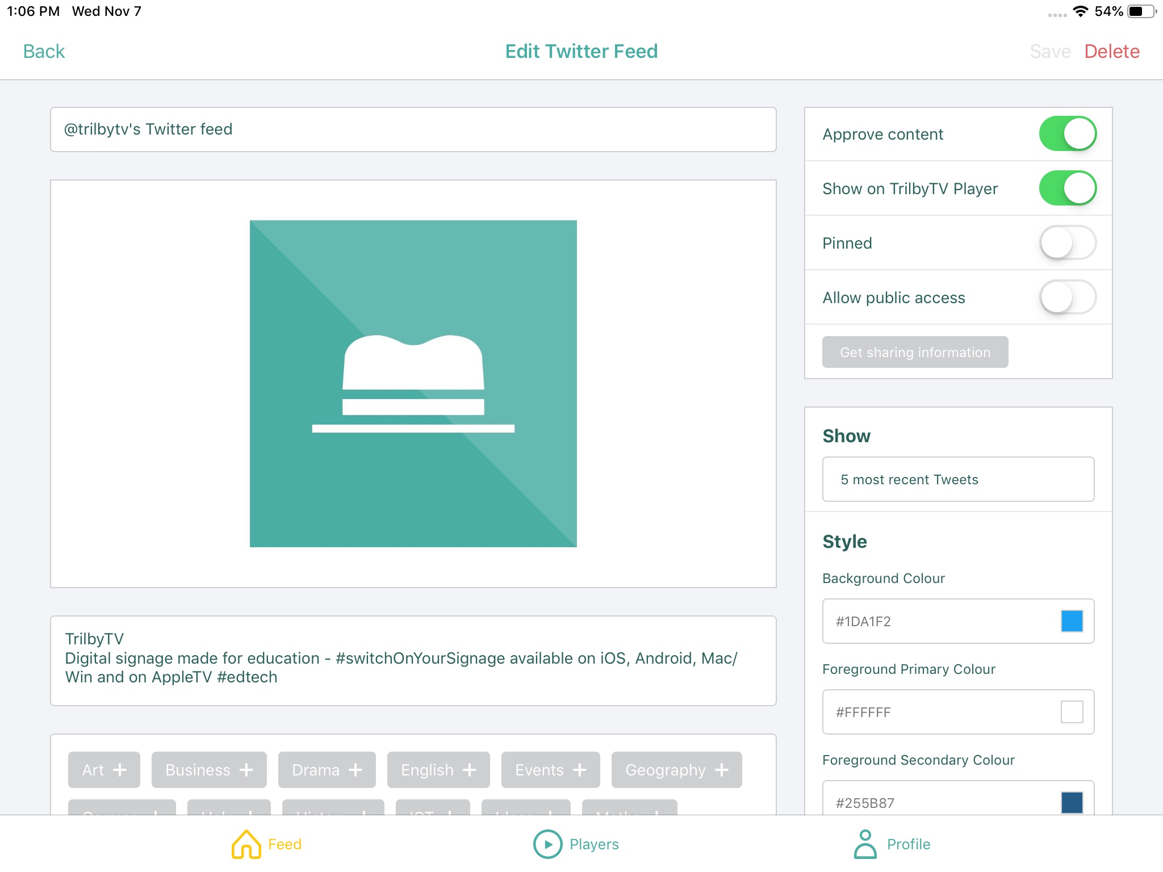Tap the Style section heading
The image size is (1163, 872).
pos(844,542)
